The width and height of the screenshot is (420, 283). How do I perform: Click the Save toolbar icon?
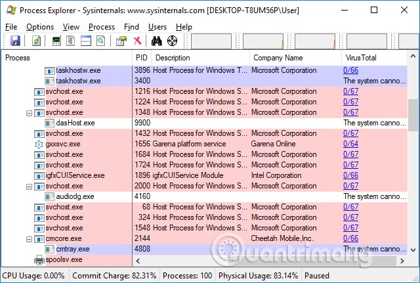(x=14, y=41)
